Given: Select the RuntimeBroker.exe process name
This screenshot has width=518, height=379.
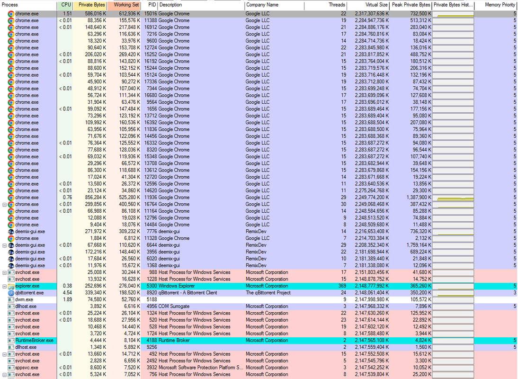Looking at the screenshot, I should [x=35, y=340].
